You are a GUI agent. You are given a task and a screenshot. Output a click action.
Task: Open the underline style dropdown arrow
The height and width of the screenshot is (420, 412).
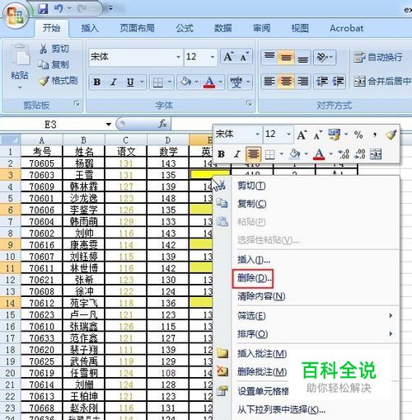point(142,82)
